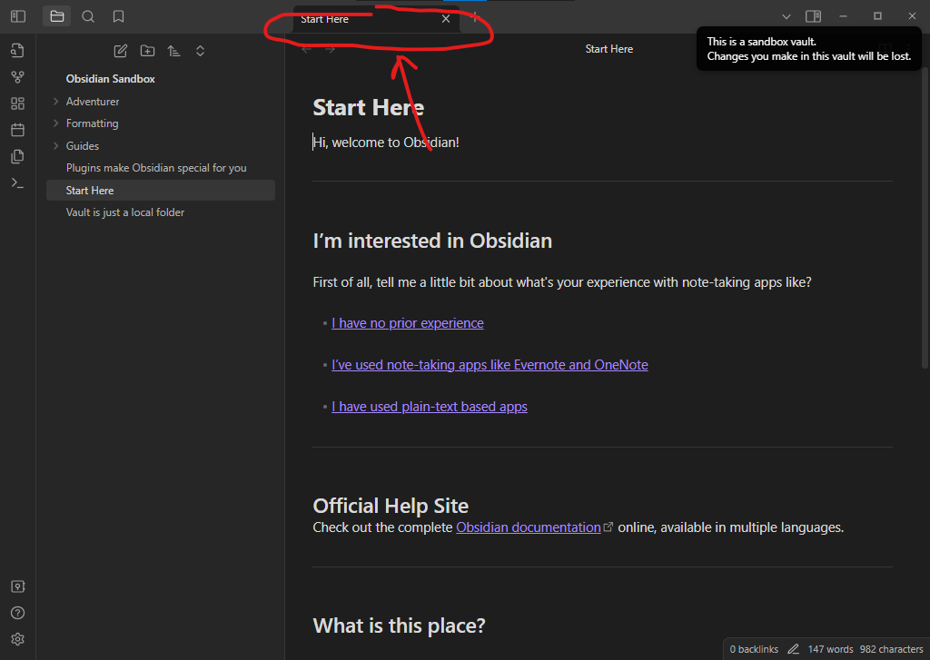Open today's daily note via calendar icon
Image resolution: width=930 pixels, height=660 pixels.
(17, 130)
